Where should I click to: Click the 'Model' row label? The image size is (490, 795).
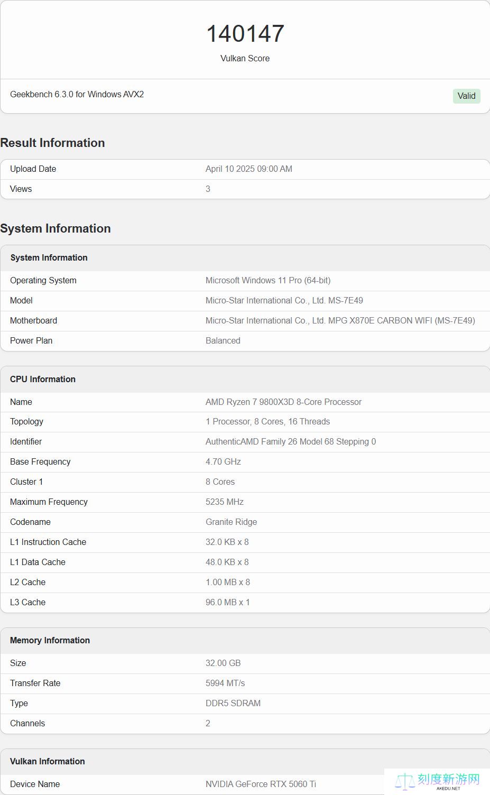click(x=21, y=301)
